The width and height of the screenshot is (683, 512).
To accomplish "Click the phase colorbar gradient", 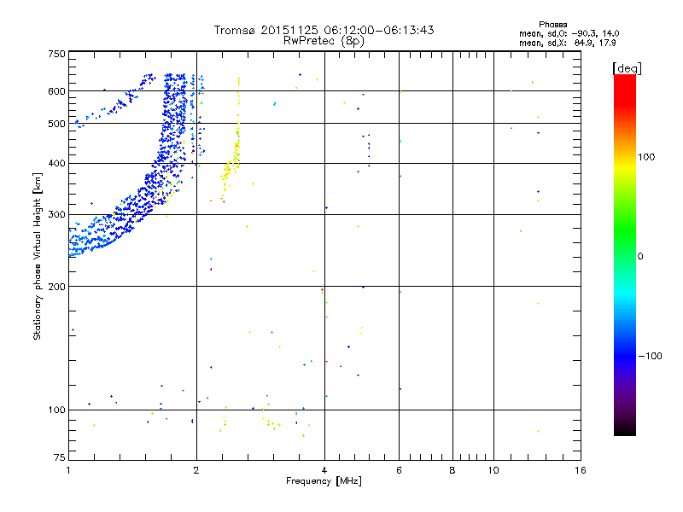I will tap(625, 254).
